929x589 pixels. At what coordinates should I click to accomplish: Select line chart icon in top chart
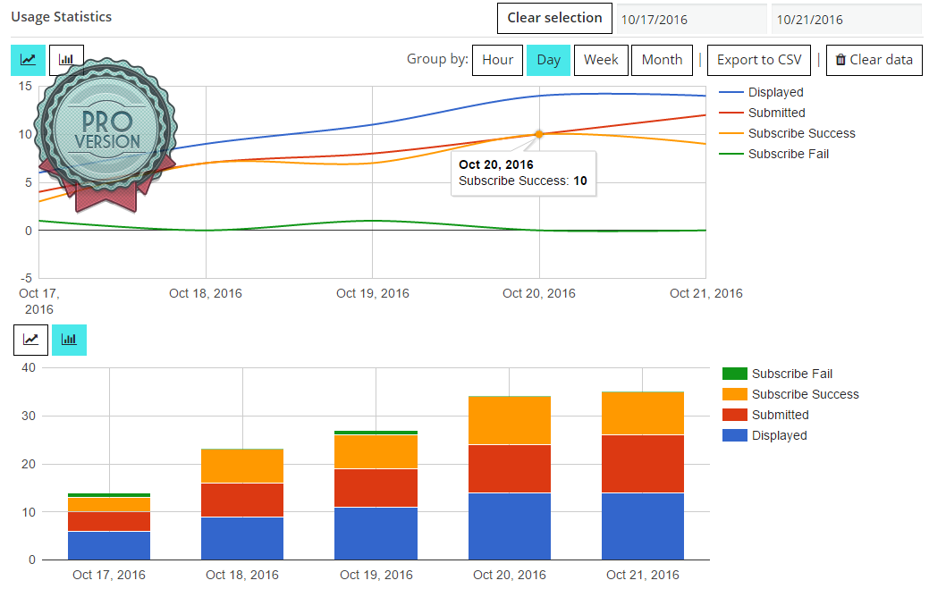pyautogui.click(x=28, y=60)
